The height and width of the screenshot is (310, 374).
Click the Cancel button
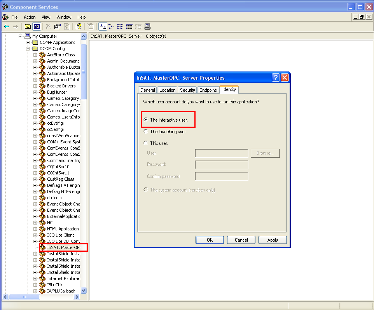(241, 240)
